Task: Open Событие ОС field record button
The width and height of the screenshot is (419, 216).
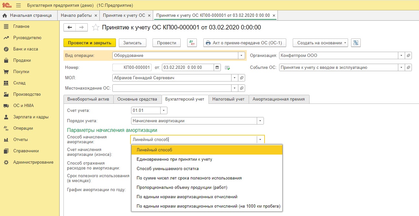Action: [409, 68]
